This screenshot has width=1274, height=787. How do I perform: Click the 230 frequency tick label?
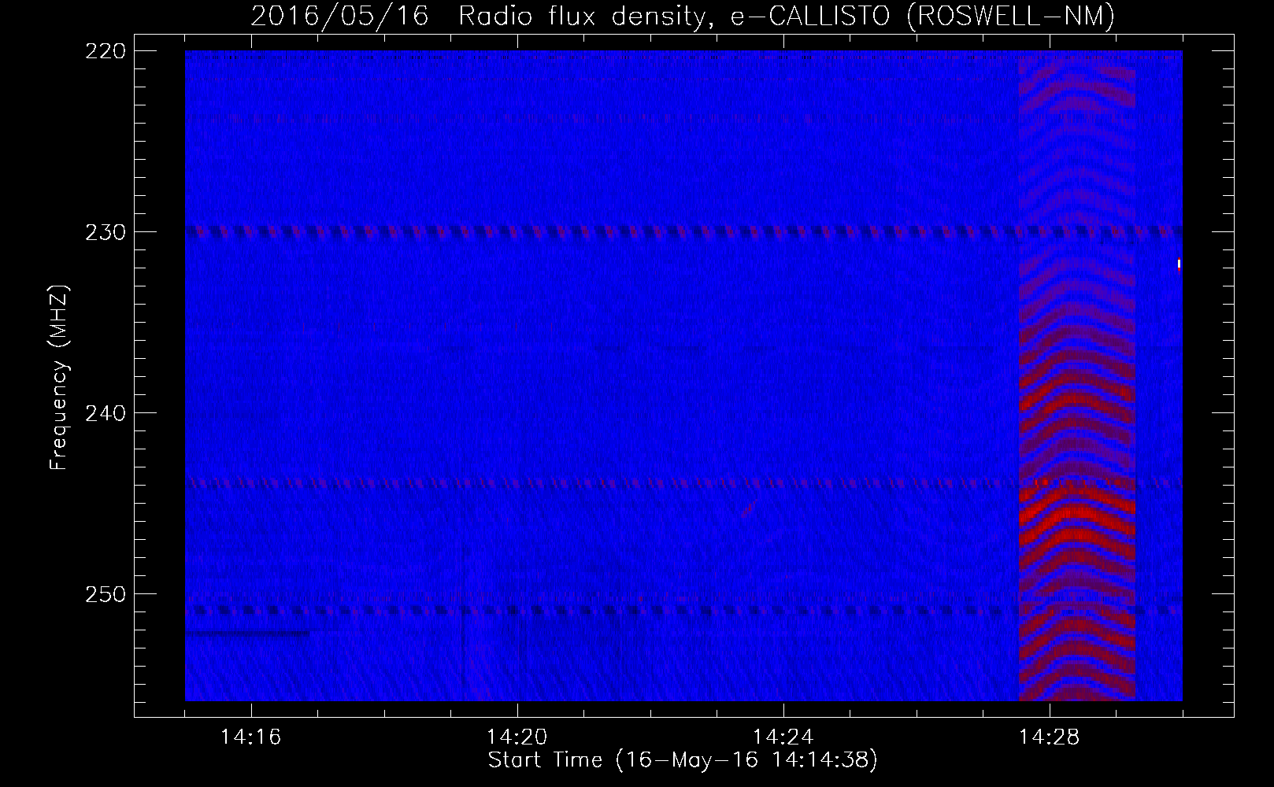(x=106, y=232)
